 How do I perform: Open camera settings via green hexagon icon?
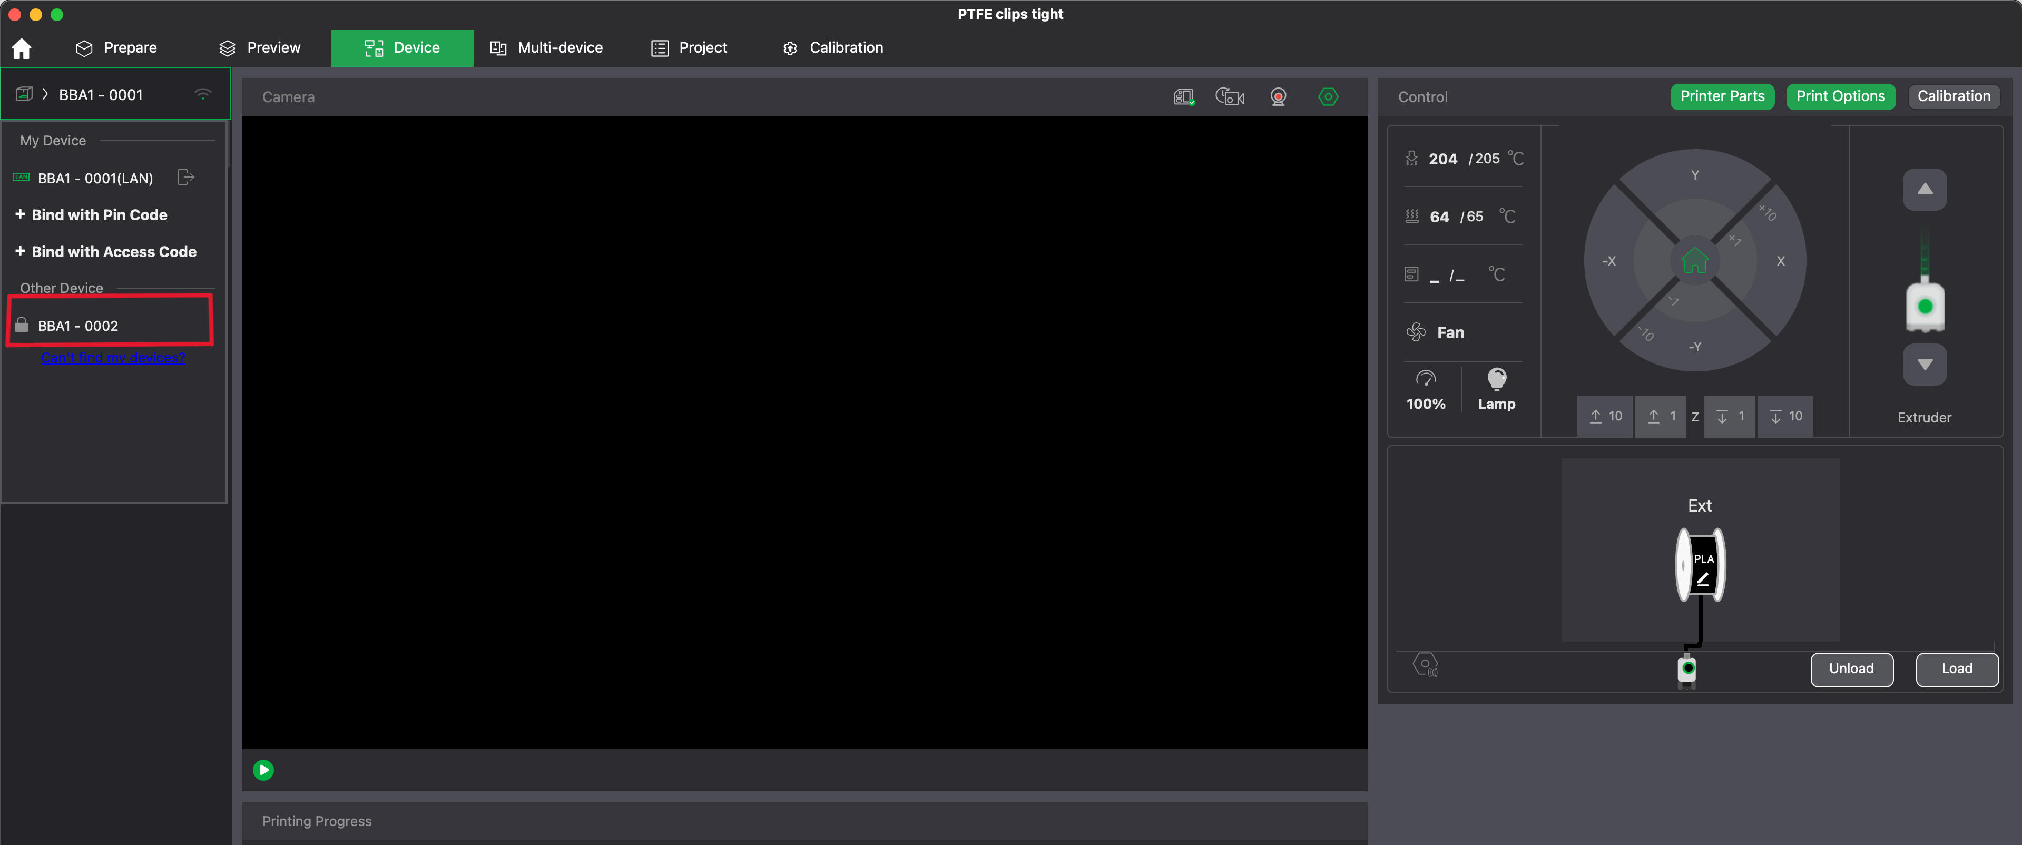click(x=1328, y=96)
